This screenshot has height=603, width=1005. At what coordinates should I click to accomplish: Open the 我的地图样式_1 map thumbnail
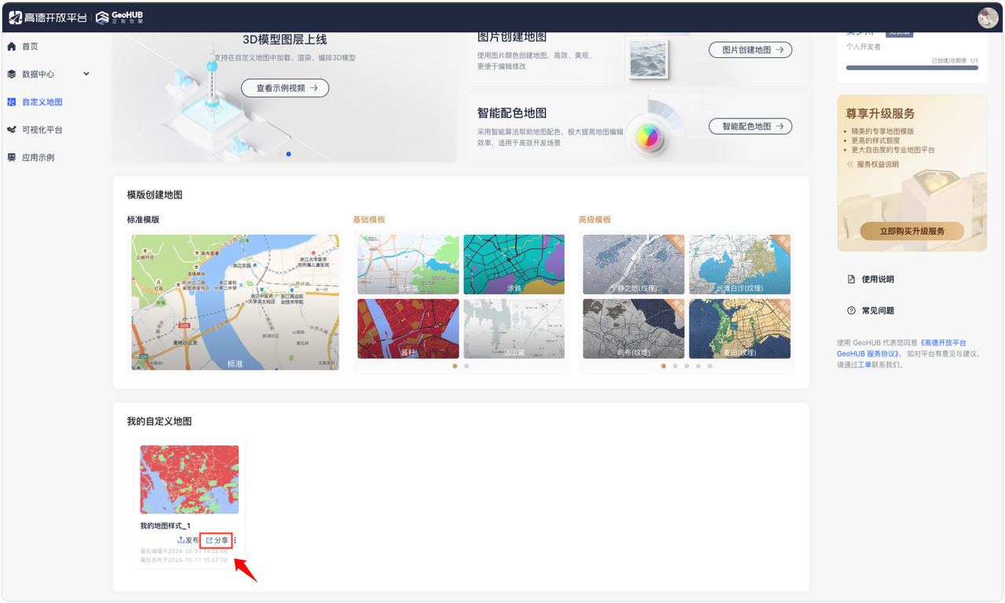pyautogui.click(x=189, y=480)
